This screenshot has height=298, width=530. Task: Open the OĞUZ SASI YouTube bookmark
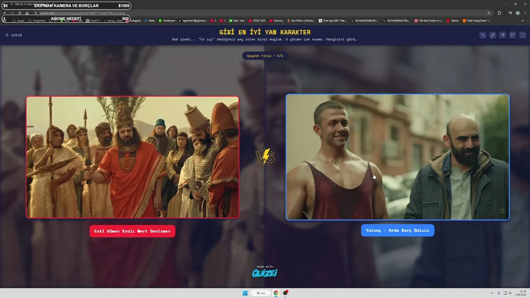click(257, 21)
